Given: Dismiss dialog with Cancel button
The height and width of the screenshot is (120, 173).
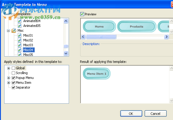Looking at the screenshot, I should [156, 114].
